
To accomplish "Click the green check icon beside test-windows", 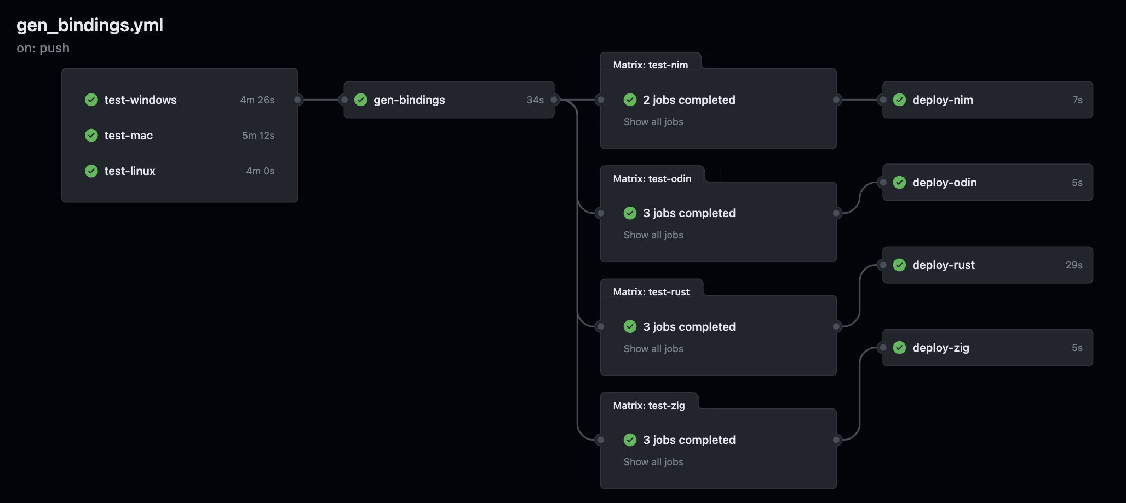I will (91, 100).
